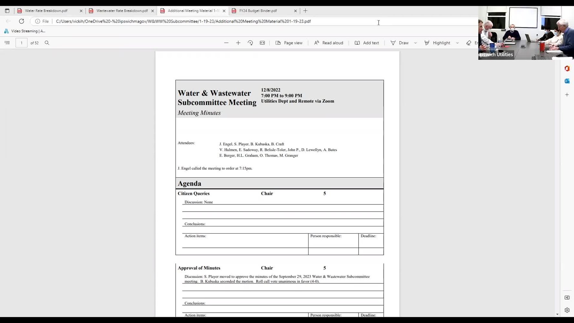Click the scrollbar down arrow
Screen dimensions: 574x323
tap(558, 314)
